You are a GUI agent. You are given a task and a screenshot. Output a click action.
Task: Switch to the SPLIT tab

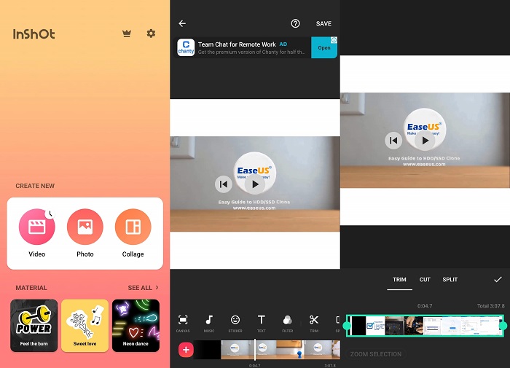pos(450,280)
